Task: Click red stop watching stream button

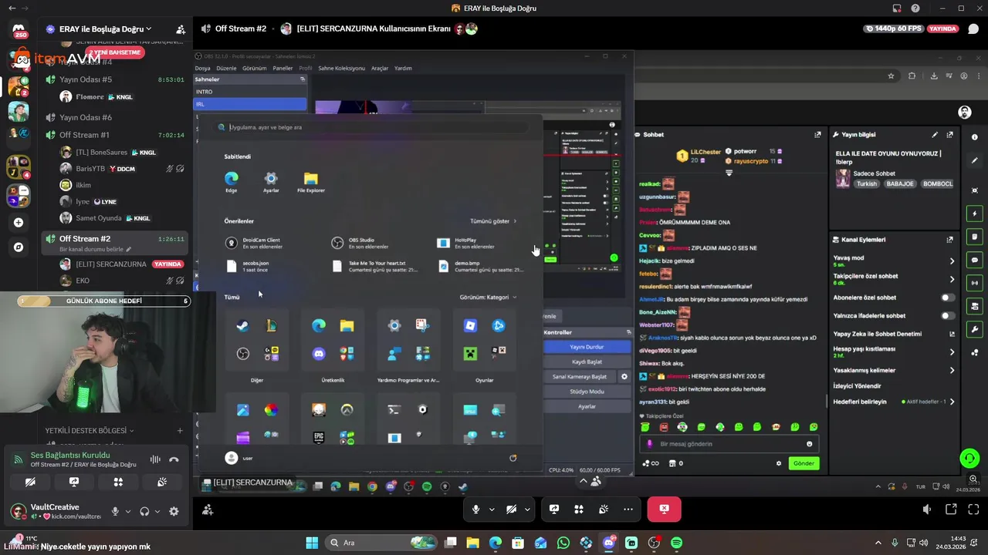Action: (x=664, y=509)
